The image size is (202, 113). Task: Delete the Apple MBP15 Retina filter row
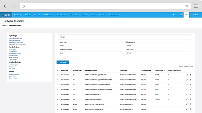(x=190, y=84)
